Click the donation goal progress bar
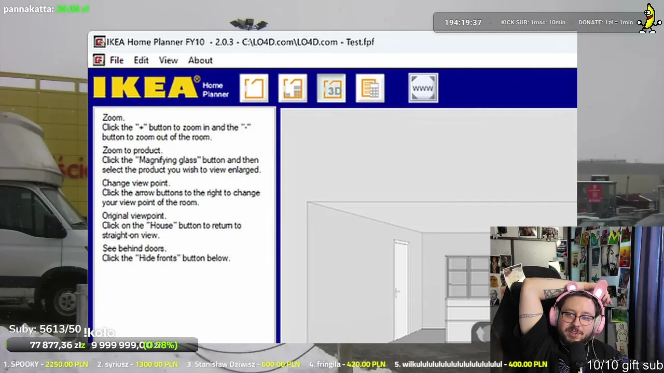 point(102,345)
